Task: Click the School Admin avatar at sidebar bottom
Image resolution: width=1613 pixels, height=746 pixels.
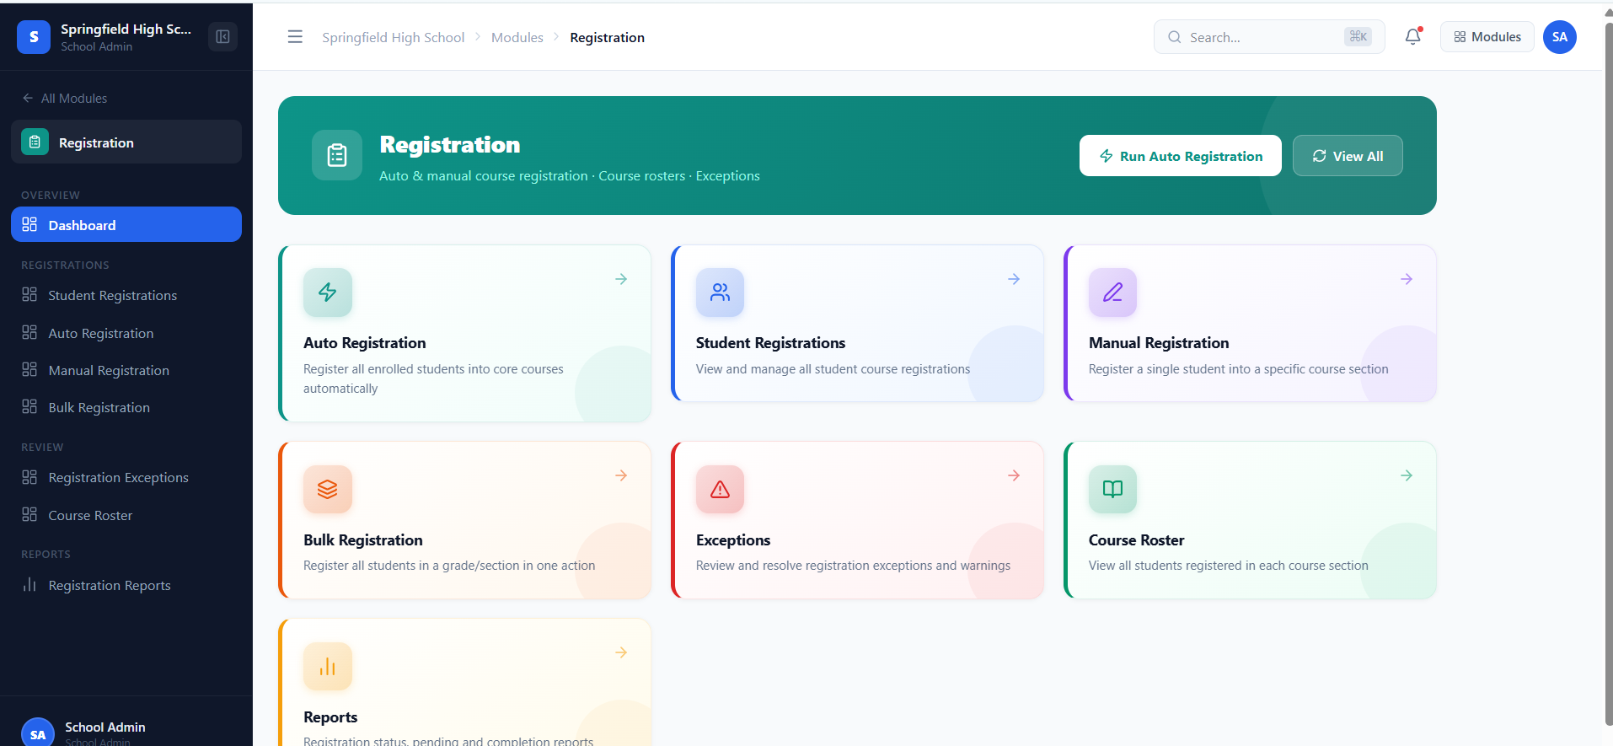Action: (38, 733)
